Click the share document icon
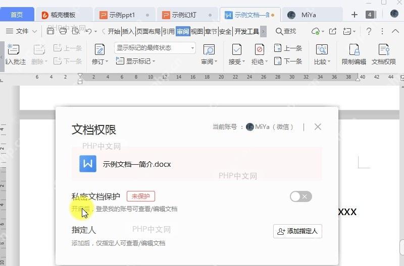 (x=333, y=31)
